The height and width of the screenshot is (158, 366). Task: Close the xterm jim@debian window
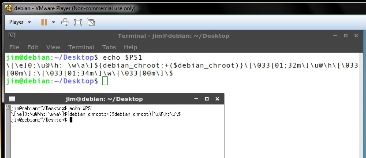217,99
